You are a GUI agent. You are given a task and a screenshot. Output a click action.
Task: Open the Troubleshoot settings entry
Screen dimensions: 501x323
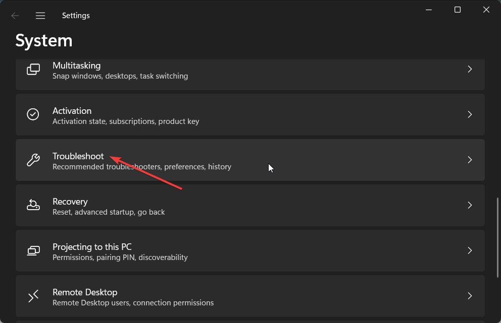pyautogui.click(x=250, y=160)
